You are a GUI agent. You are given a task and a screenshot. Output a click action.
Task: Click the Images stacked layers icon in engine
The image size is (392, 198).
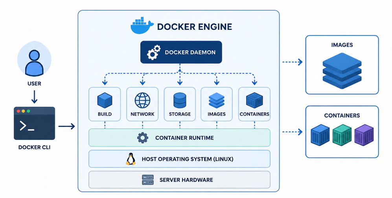pyautogui.click(x=217, y=100)
